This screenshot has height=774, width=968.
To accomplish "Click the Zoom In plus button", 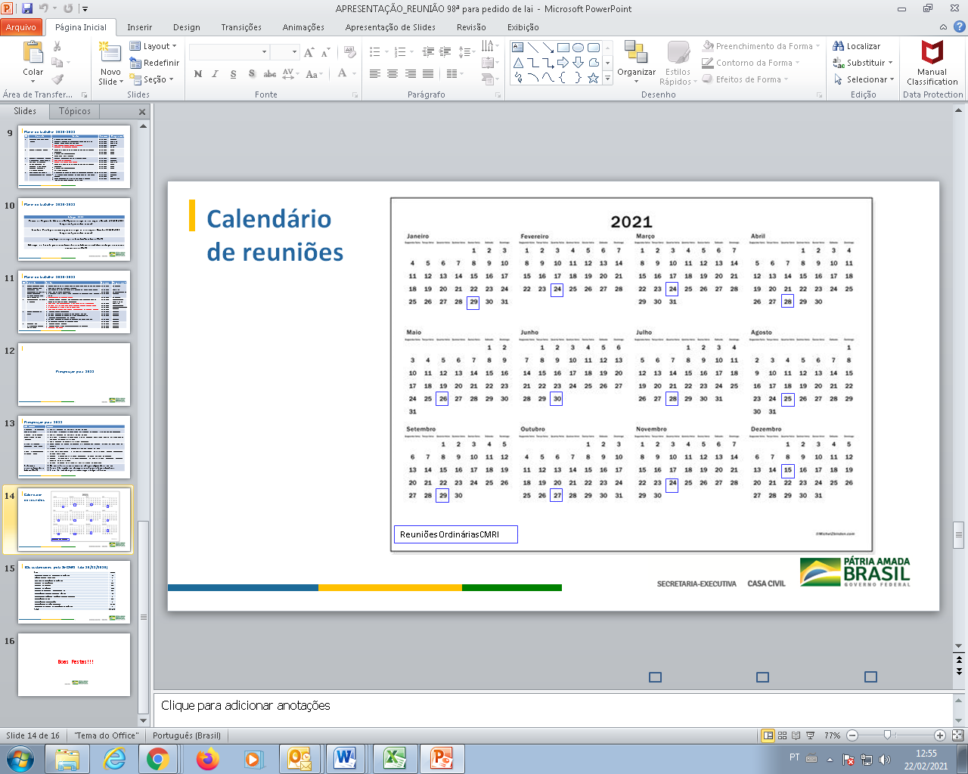I will 939,735.
